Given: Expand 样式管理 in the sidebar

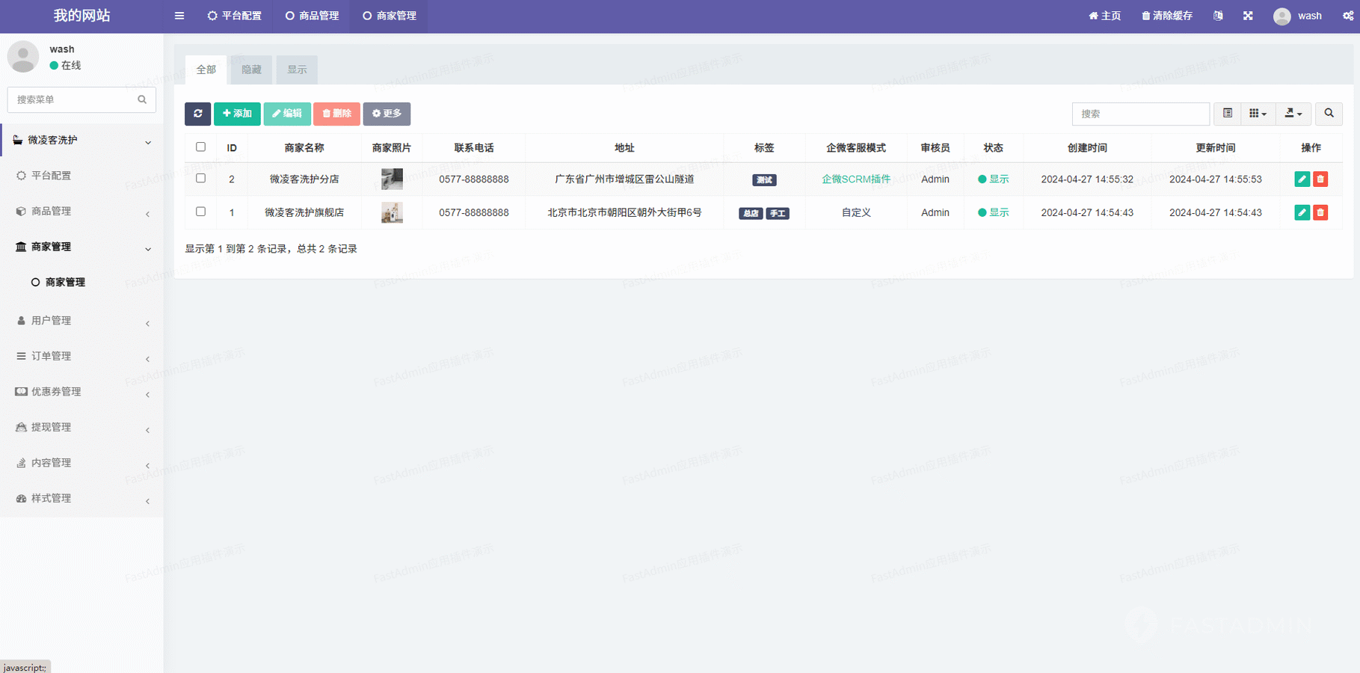Looking at the screenshot, I should pyautogui.click(x=81, y=498).
